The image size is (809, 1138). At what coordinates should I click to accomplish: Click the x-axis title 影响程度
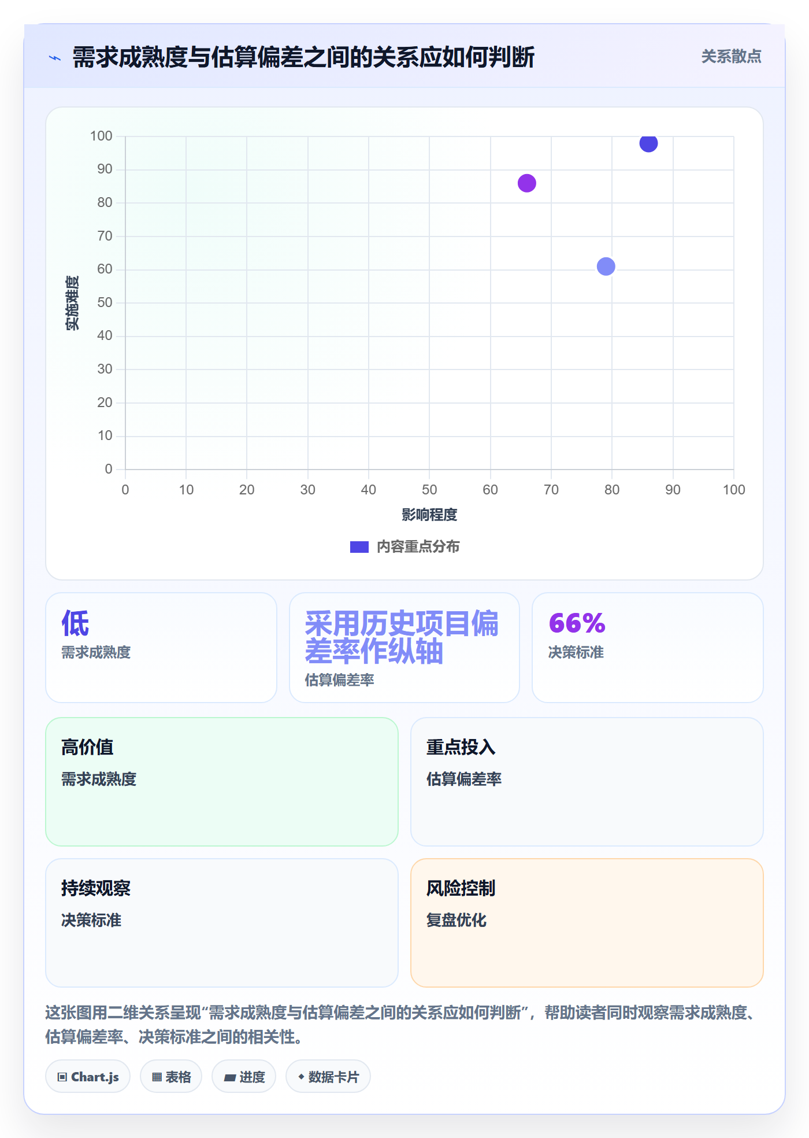[429, 515]
